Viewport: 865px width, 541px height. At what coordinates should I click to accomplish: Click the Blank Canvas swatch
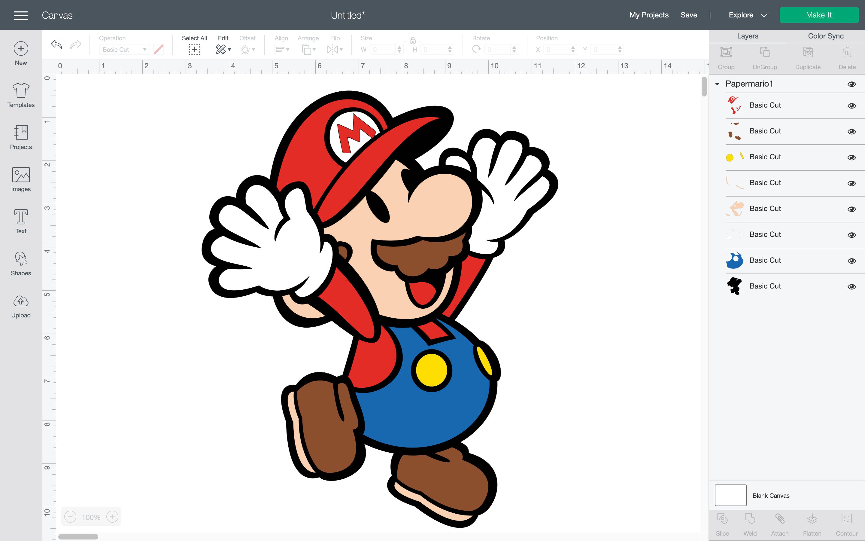point(731,495)
